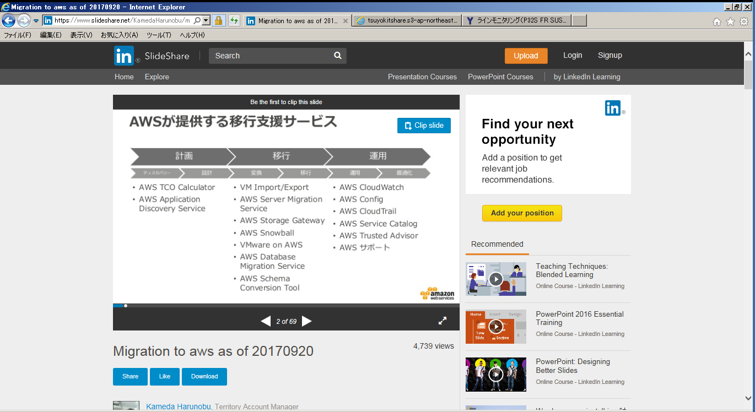Image resolution: width=755 pixels, height=412 pixels.
Task: Go to previous slide arrow
Action: pos(266,321)
